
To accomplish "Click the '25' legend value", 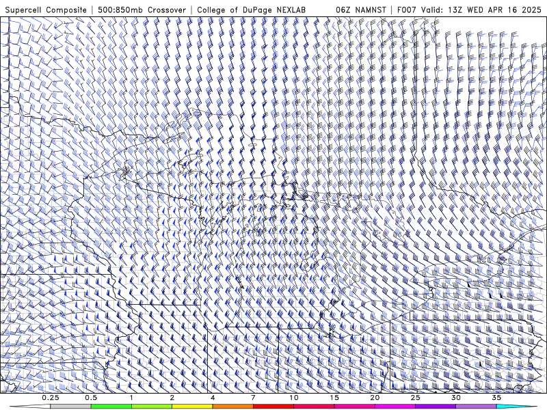I will (x=415, y=398).
